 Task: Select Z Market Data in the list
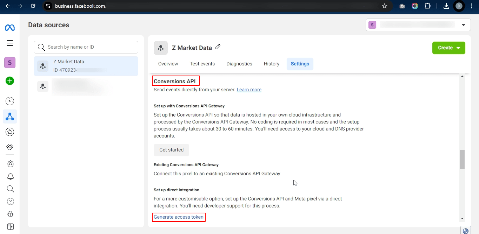point(86,66)
